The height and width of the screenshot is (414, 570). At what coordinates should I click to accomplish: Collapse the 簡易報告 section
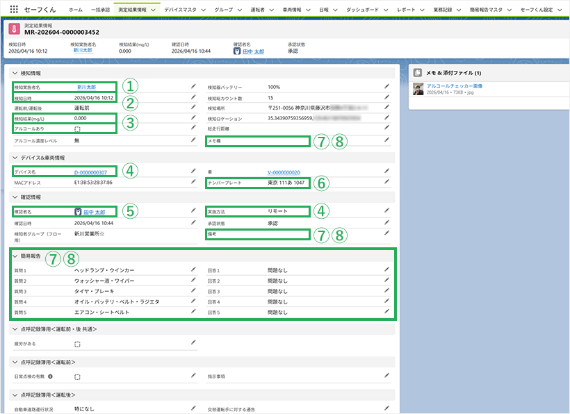pos(15,256)
